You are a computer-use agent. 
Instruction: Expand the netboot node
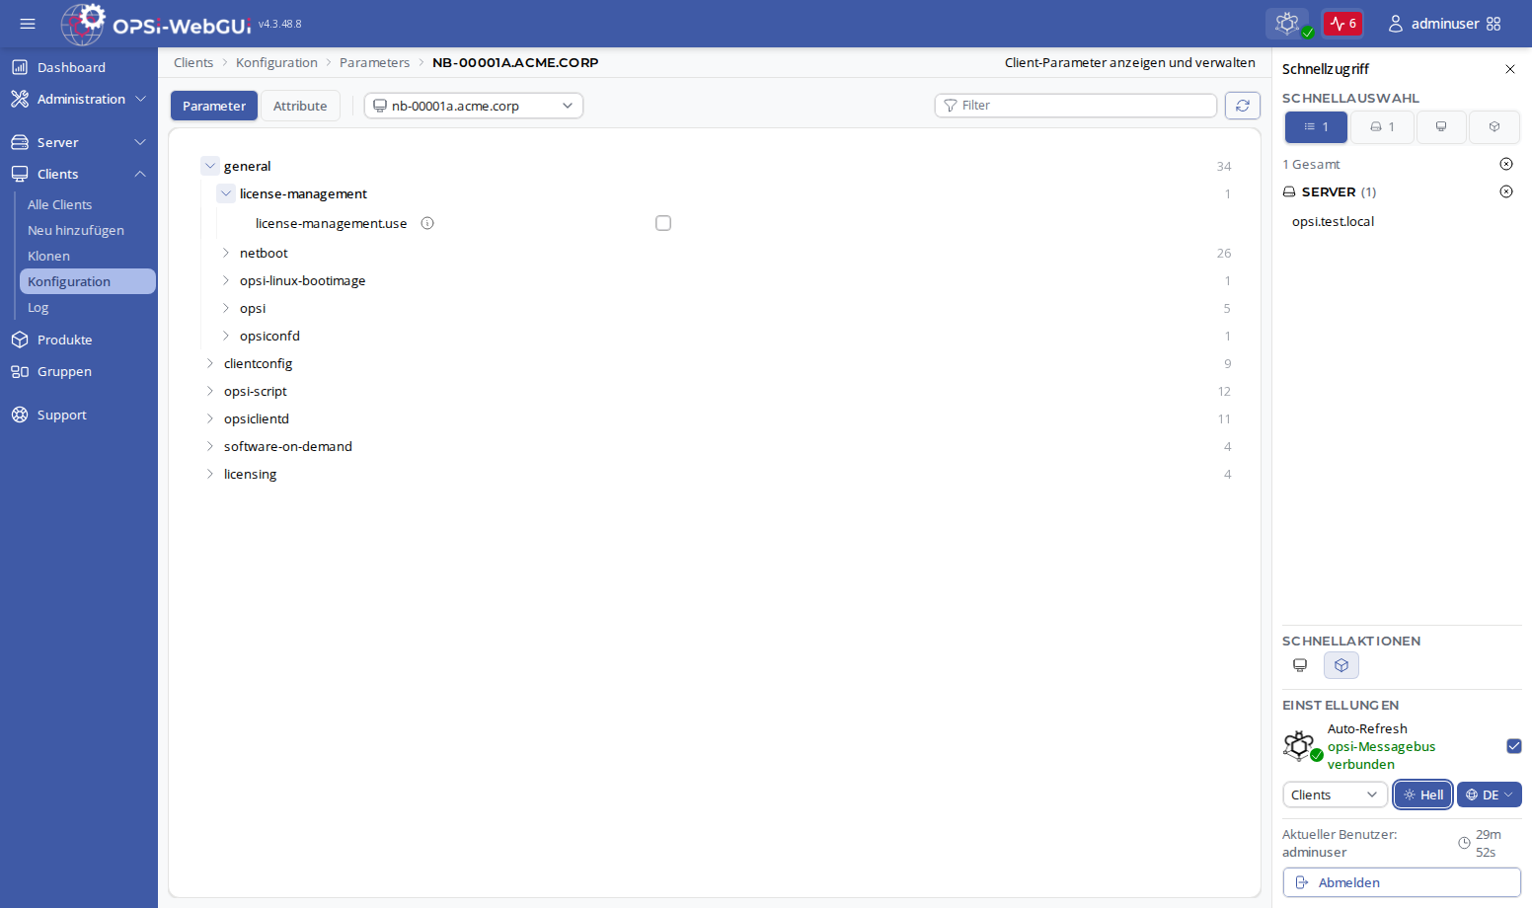pos(226,253)
